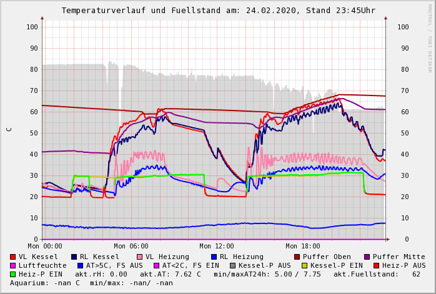Click the yellow Kessel-P EIN legend swatch
Screen dimensions: 436x294
(x=305, y=265)
